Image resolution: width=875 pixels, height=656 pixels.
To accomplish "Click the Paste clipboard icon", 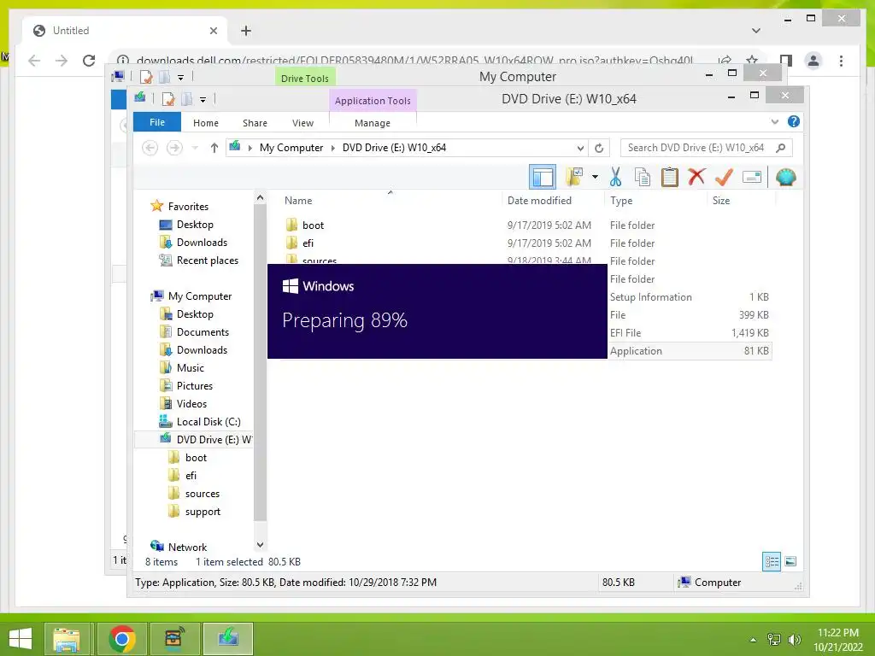I will click(x=670, y=178).
